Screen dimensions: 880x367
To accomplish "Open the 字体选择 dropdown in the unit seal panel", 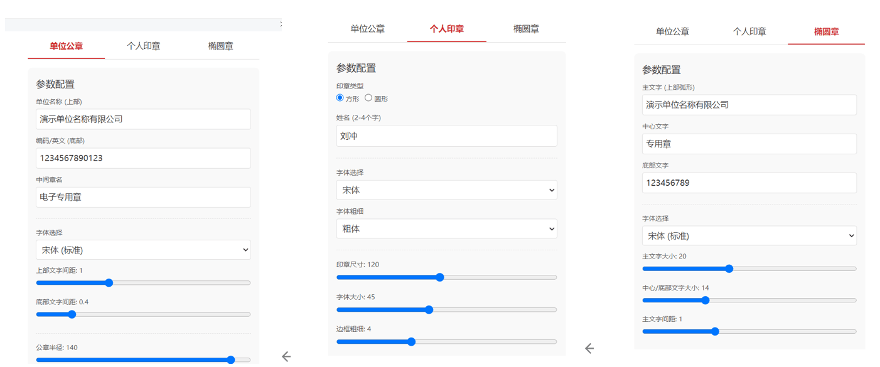I will [143, 249].
